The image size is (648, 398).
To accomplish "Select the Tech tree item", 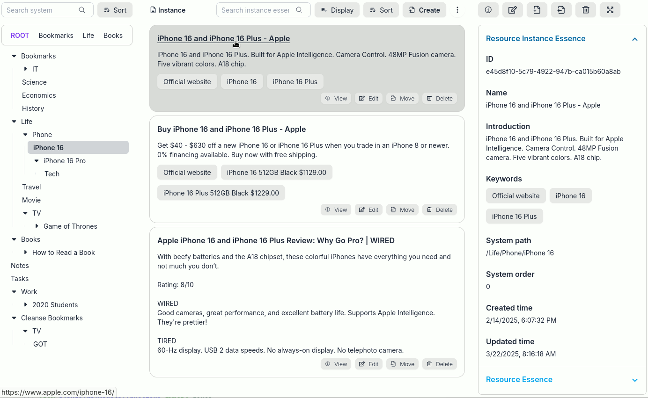I will pyautogui.click(x=52, y=174).
